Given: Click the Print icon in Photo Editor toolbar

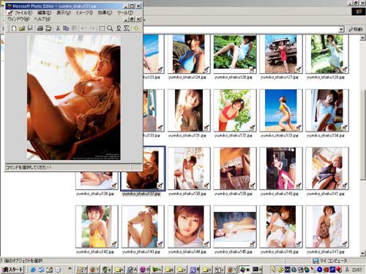Looking at the screenshot, I should pyautogui.click(x=40, y=28).
